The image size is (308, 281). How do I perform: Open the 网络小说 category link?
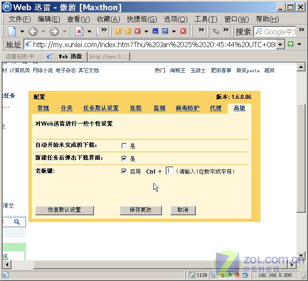[42, 70]
